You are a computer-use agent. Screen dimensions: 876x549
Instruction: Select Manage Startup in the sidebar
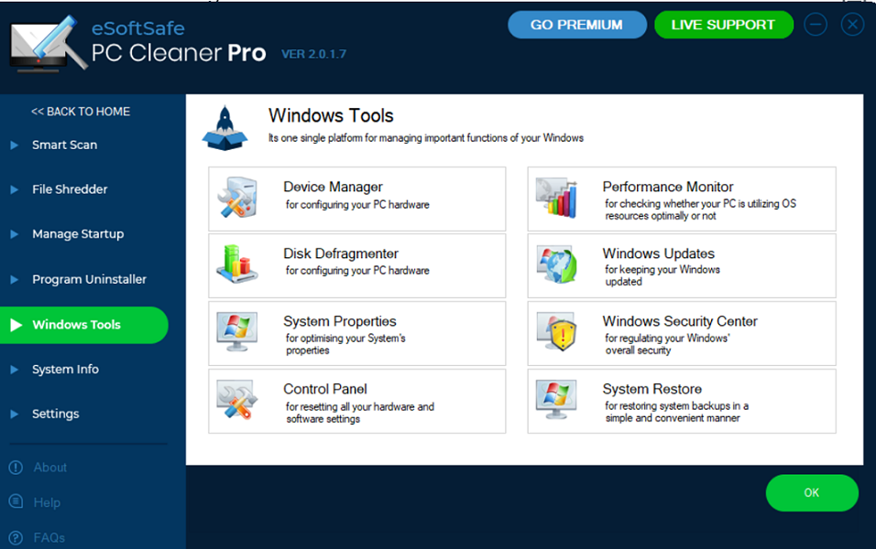pos(78,234)
